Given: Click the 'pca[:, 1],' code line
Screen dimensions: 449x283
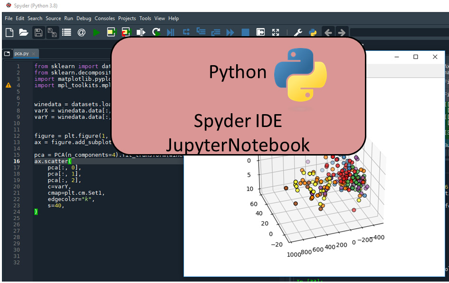Looking at the screenshot, I should tap(65, 174).
